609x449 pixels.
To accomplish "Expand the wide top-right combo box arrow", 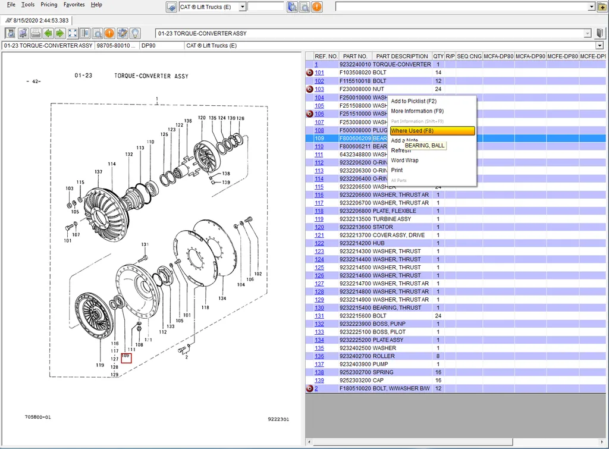I will point(592,7).
